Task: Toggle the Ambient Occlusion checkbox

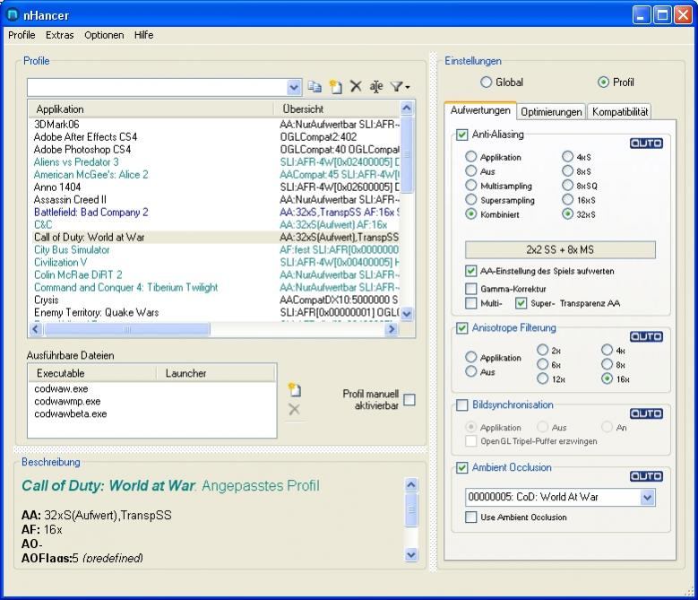Action: click(462, 467)
